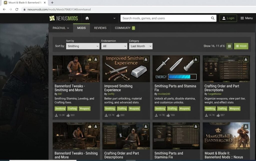The image size is (256, 161).
Task: Endorse Bannerlord Tweaks - Smihing and More thumbs-up
Action: [x=90, y=126]
